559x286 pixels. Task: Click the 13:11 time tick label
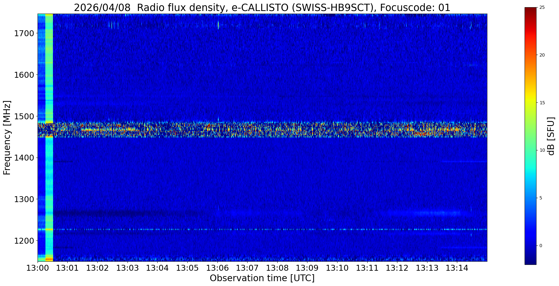pos(367,268)
